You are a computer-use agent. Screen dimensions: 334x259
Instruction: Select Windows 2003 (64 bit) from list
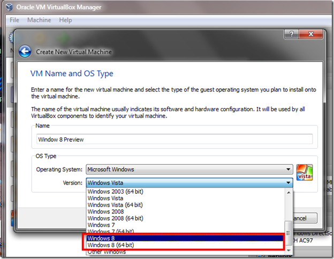[x=185, y=192]
